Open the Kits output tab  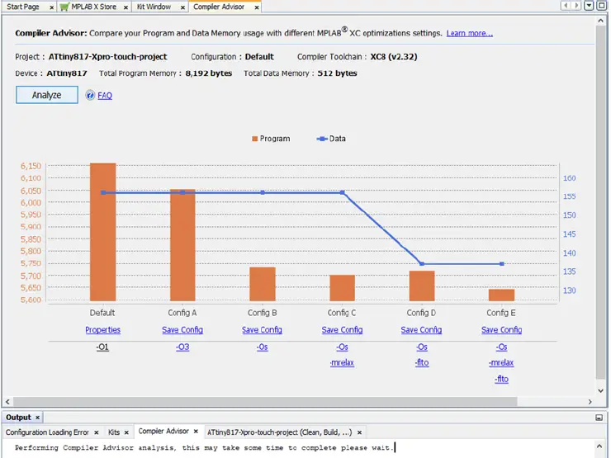tap(114, 432)
